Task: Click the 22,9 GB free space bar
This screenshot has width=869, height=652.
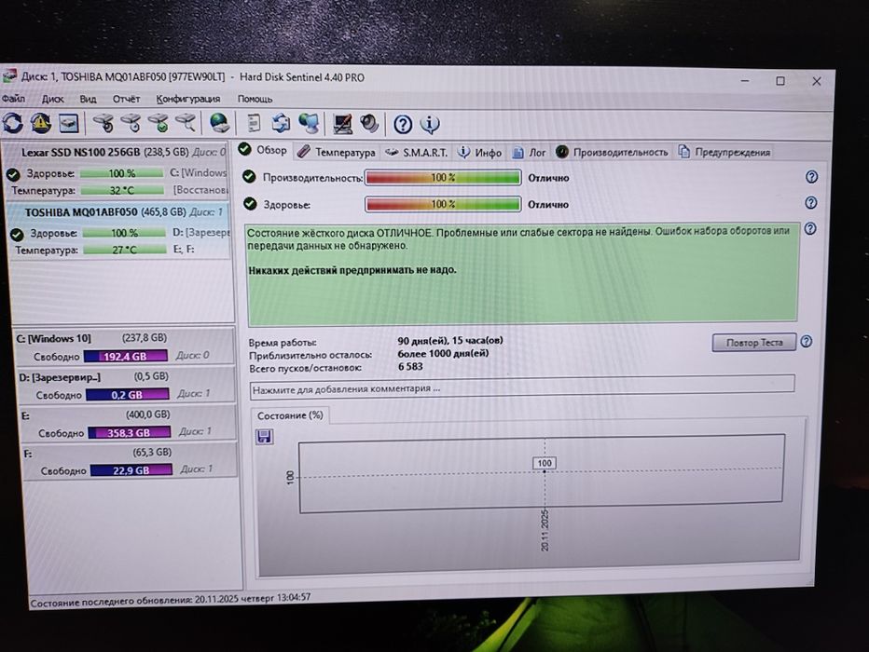Action: (x=131, y=469)
